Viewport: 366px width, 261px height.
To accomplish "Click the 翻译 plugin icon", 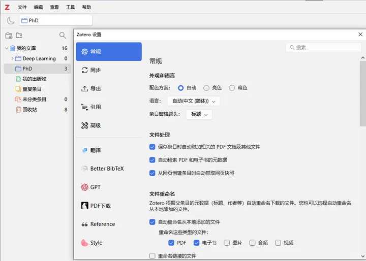I will [x=84, y=150].
